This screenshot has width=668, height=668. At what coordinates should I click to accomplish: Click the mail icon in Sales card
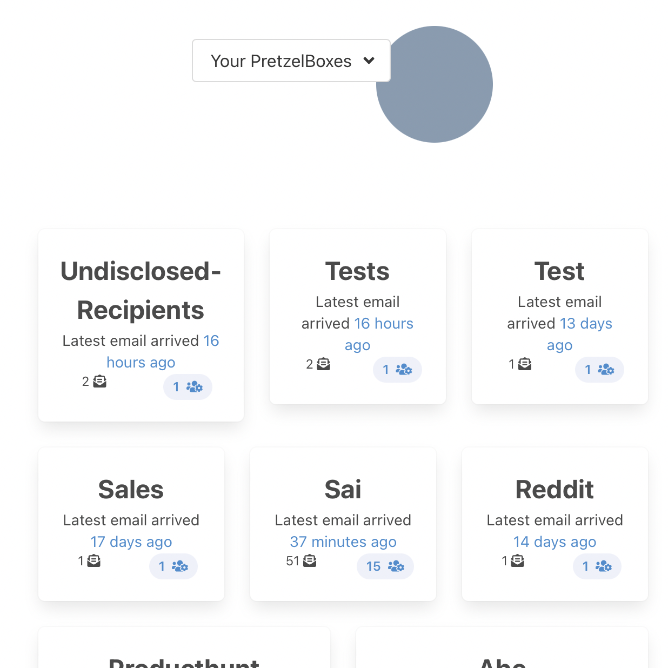click(94, 561)
